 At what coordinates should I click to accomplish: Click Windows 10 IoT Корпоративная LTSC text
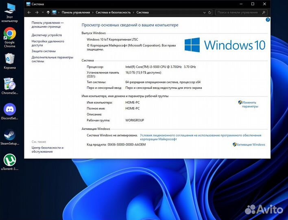(112, 40)
